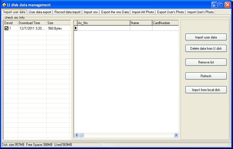Open the Record data import tab
Image resolution: width=233 pixels, height=149 pixels.
(67, 12)
